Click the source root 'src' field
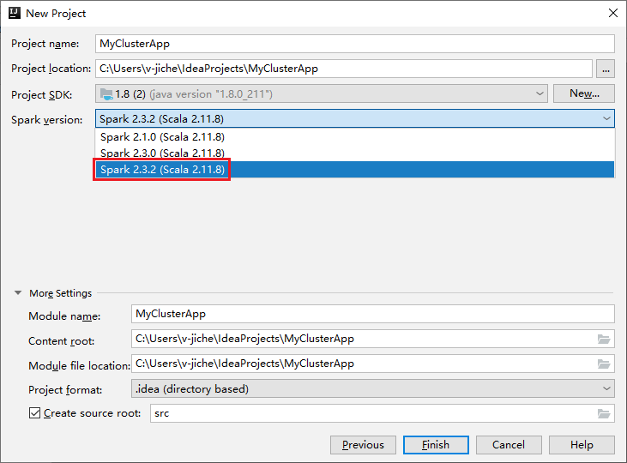 383,413
